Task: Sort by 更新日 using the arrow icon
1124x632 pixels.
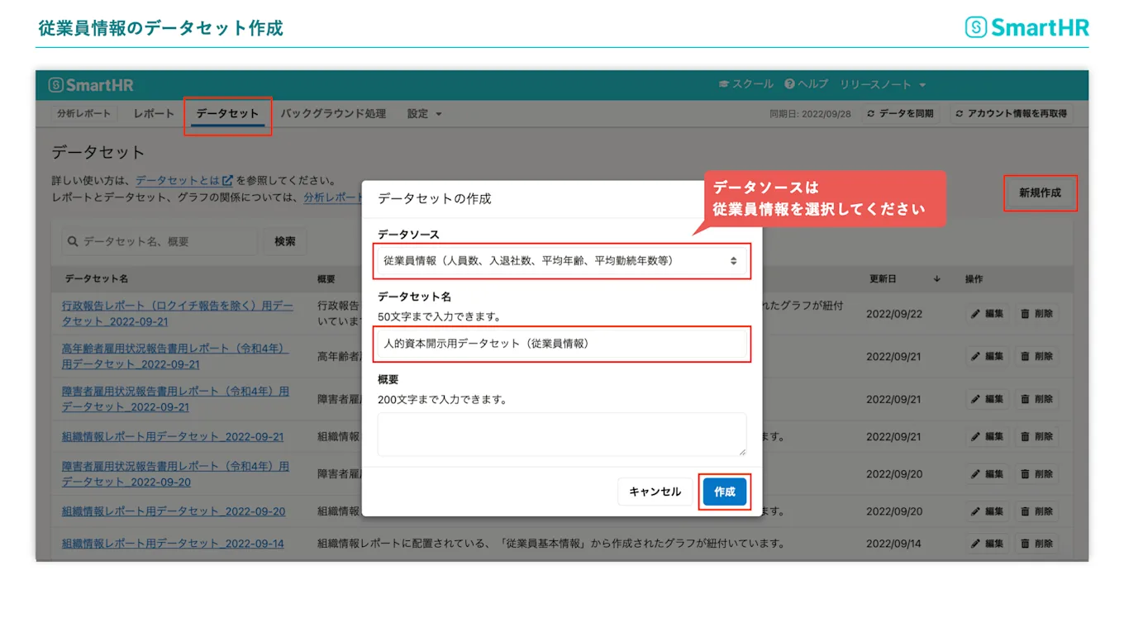Action: (937, 279)
